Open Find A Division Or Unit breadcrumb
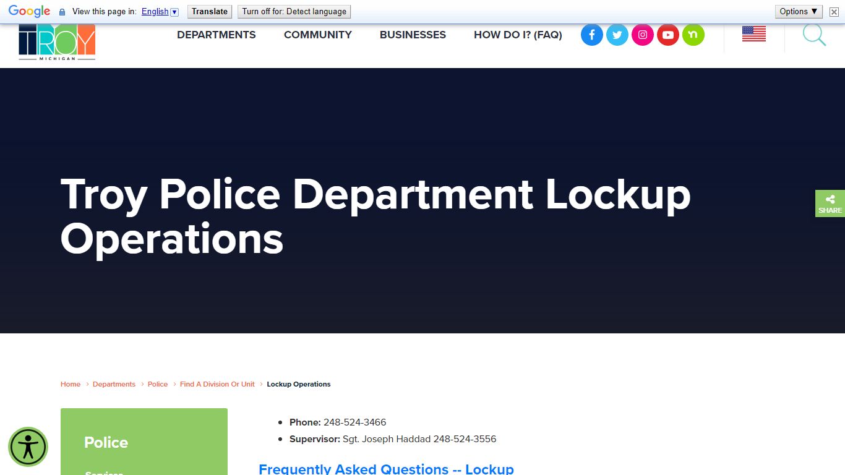 [x=217, y=384]
